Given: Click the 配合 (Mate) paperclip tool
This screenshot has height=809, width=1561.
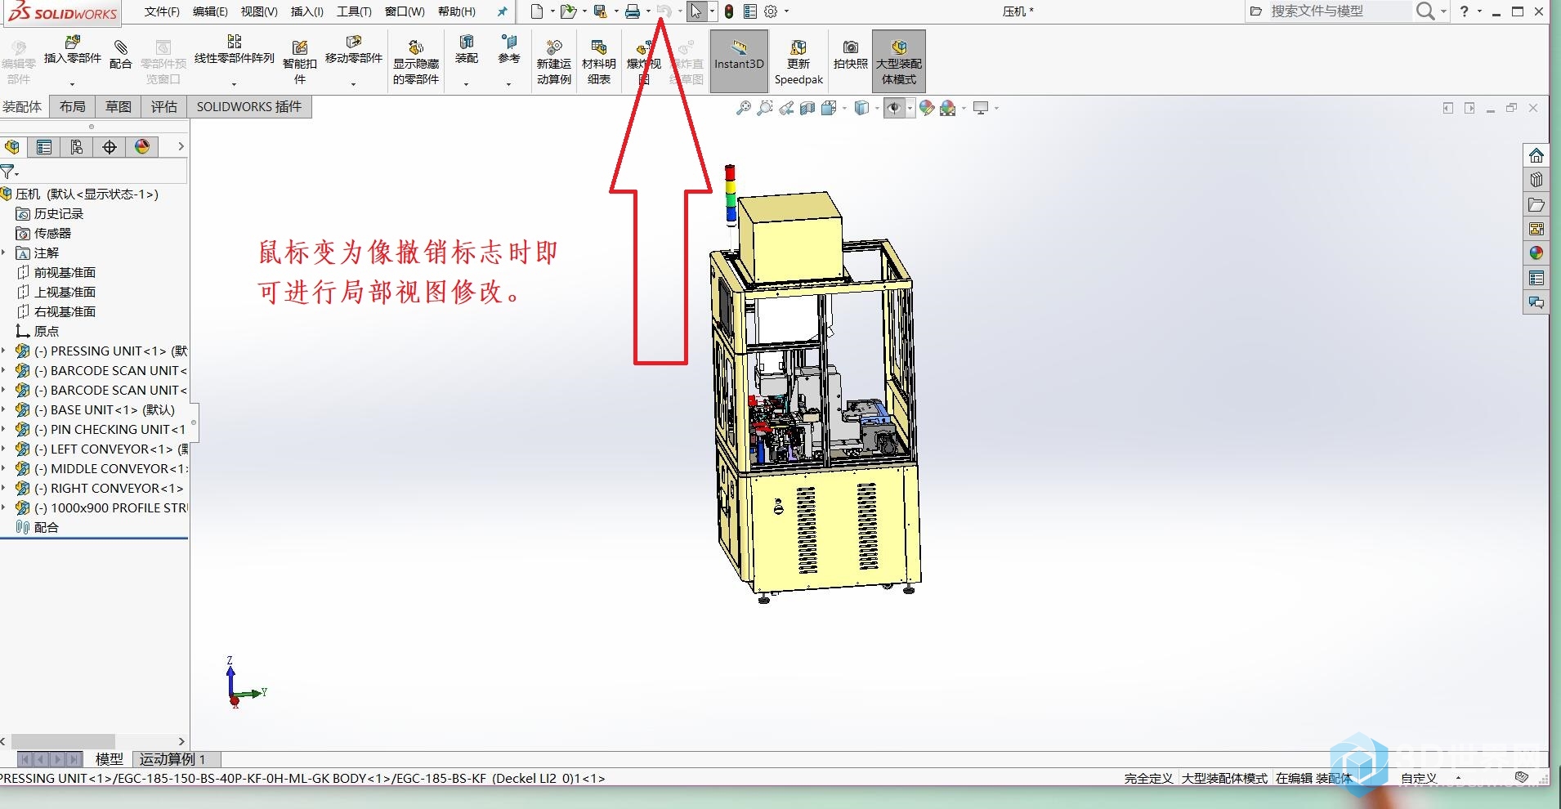Looking at the screenshot, I should [x=121, y=55].
